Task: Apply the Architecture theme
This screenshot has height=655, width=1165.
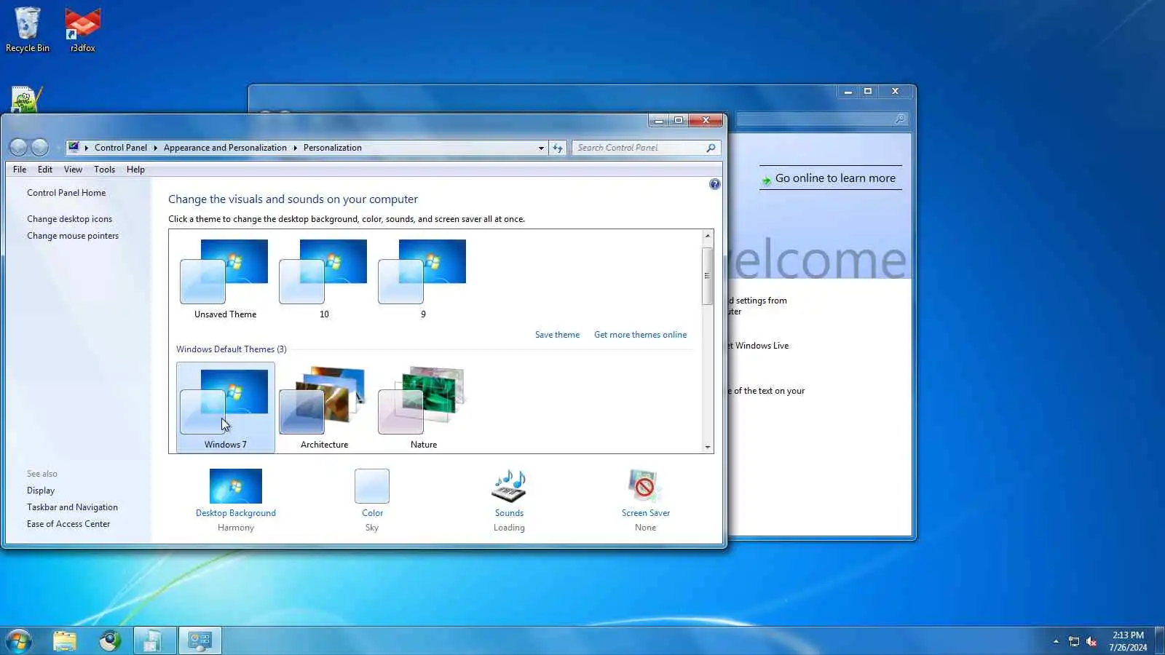Action: point(324,408)
